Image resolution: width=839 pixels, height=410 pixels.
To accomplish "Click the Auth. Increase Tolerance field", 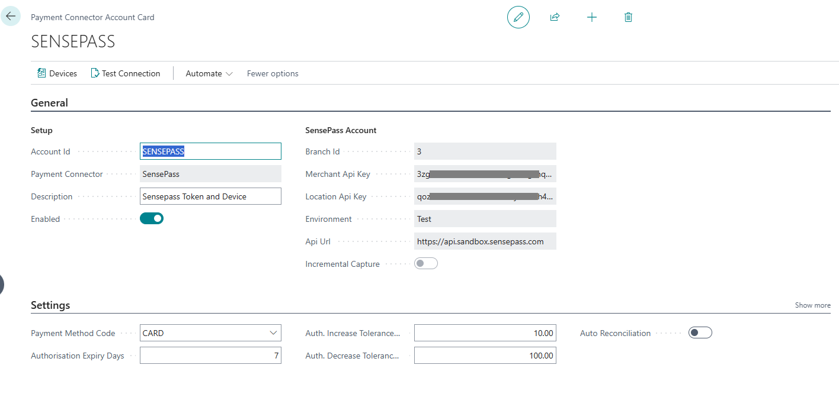I will [x=485, y=333].
